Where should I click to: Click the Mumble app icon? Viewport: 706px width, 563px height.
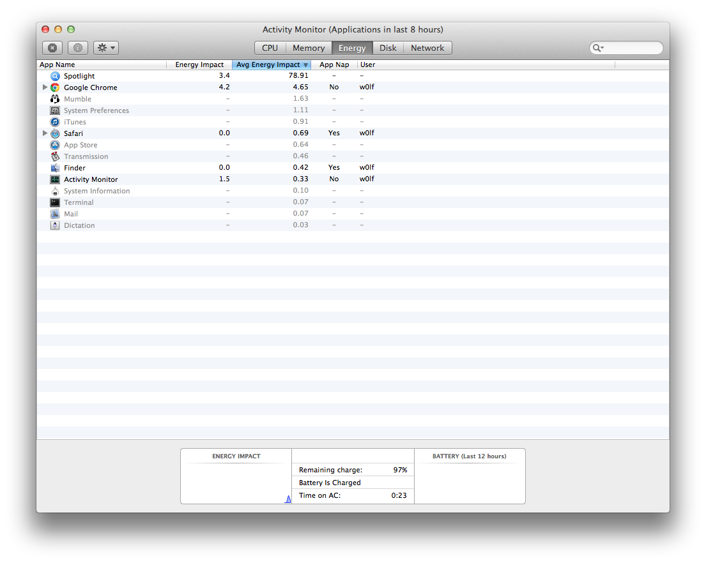tap(55, 99)
